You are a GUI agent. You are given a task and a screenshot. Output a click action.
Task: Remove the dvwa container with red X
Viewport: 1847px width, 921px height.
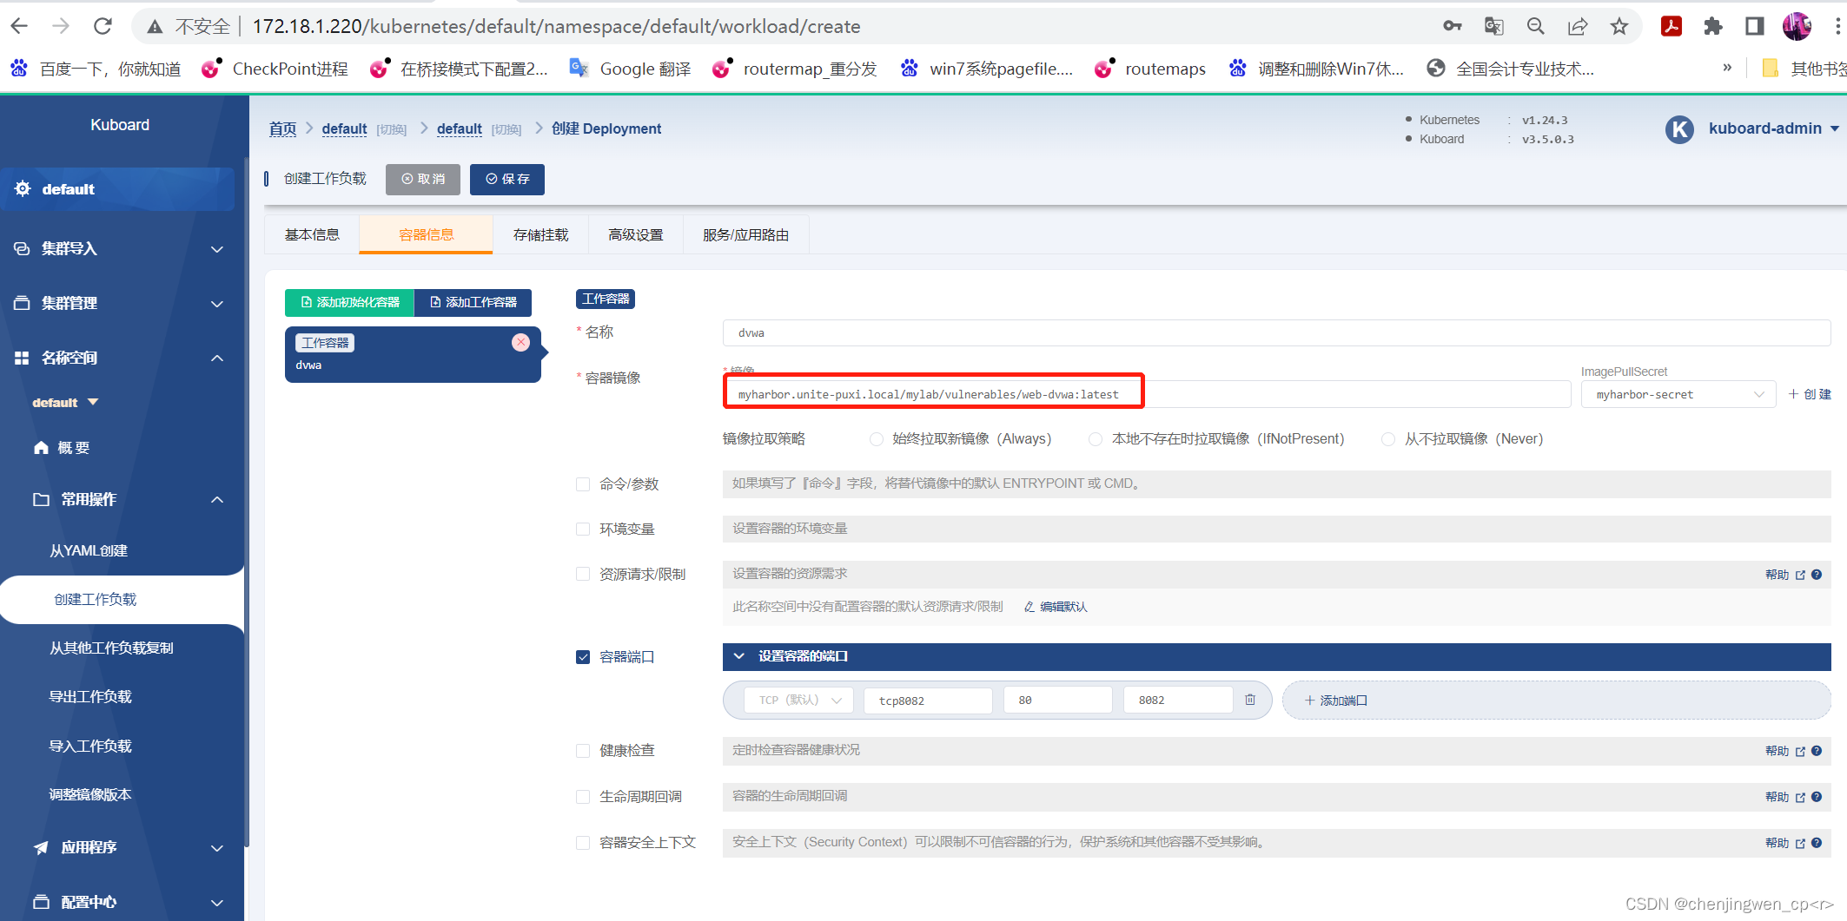520,342
